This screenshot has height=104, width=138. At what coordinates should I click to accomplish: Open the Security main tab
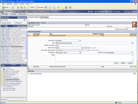[29, 12]
